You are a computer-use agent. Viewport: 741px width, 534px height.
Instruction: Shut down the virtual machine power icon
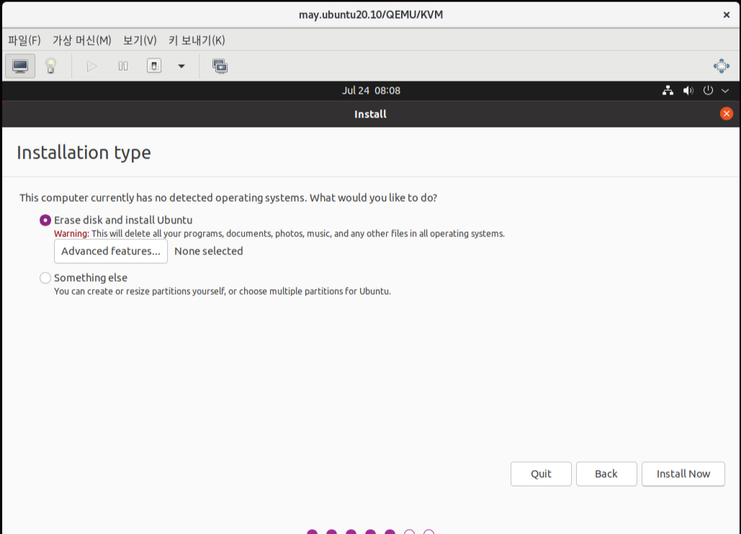(154, 66)
